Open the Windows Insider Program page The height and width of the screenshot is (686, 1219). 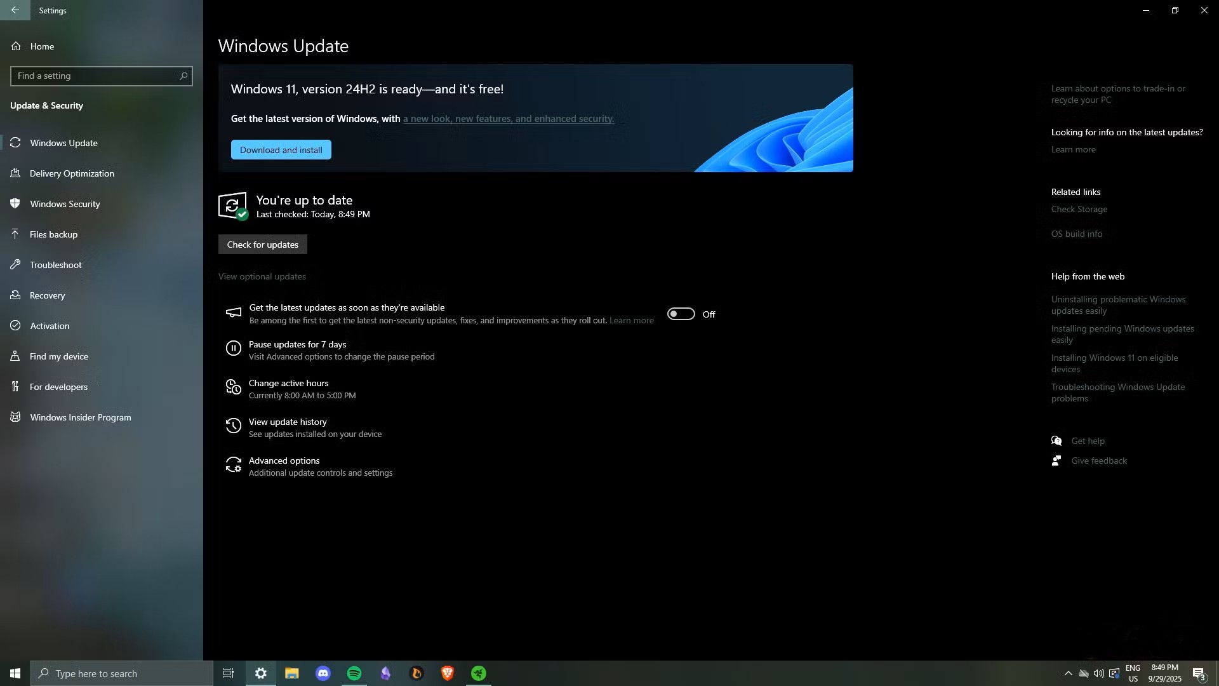coord(80,417)
